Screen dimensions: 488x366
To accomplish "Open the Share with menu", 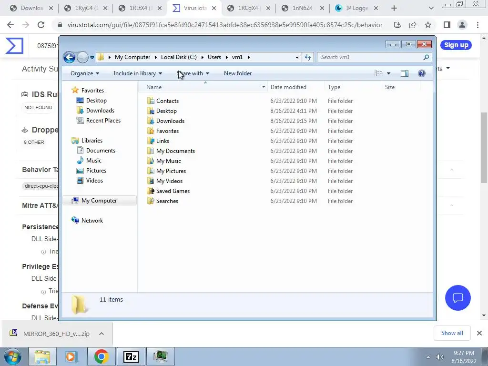I will (193, 73).
